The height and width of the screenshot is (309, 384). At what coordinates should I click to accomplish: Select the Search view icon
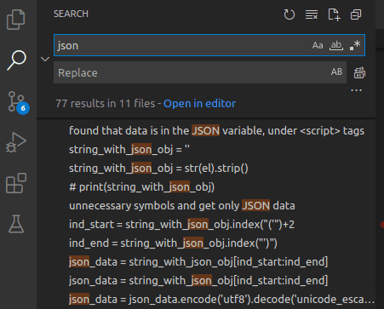pyautogui.click(x=16, y=60)
